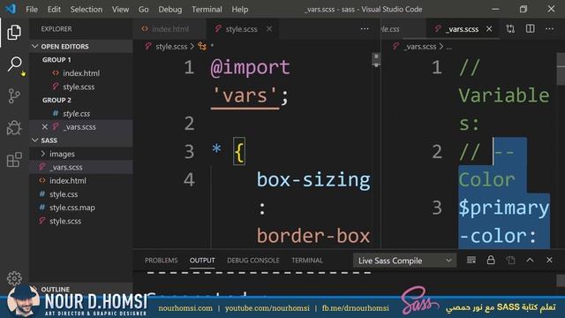Click line number 3 in style.scss editor

point(190,151)
